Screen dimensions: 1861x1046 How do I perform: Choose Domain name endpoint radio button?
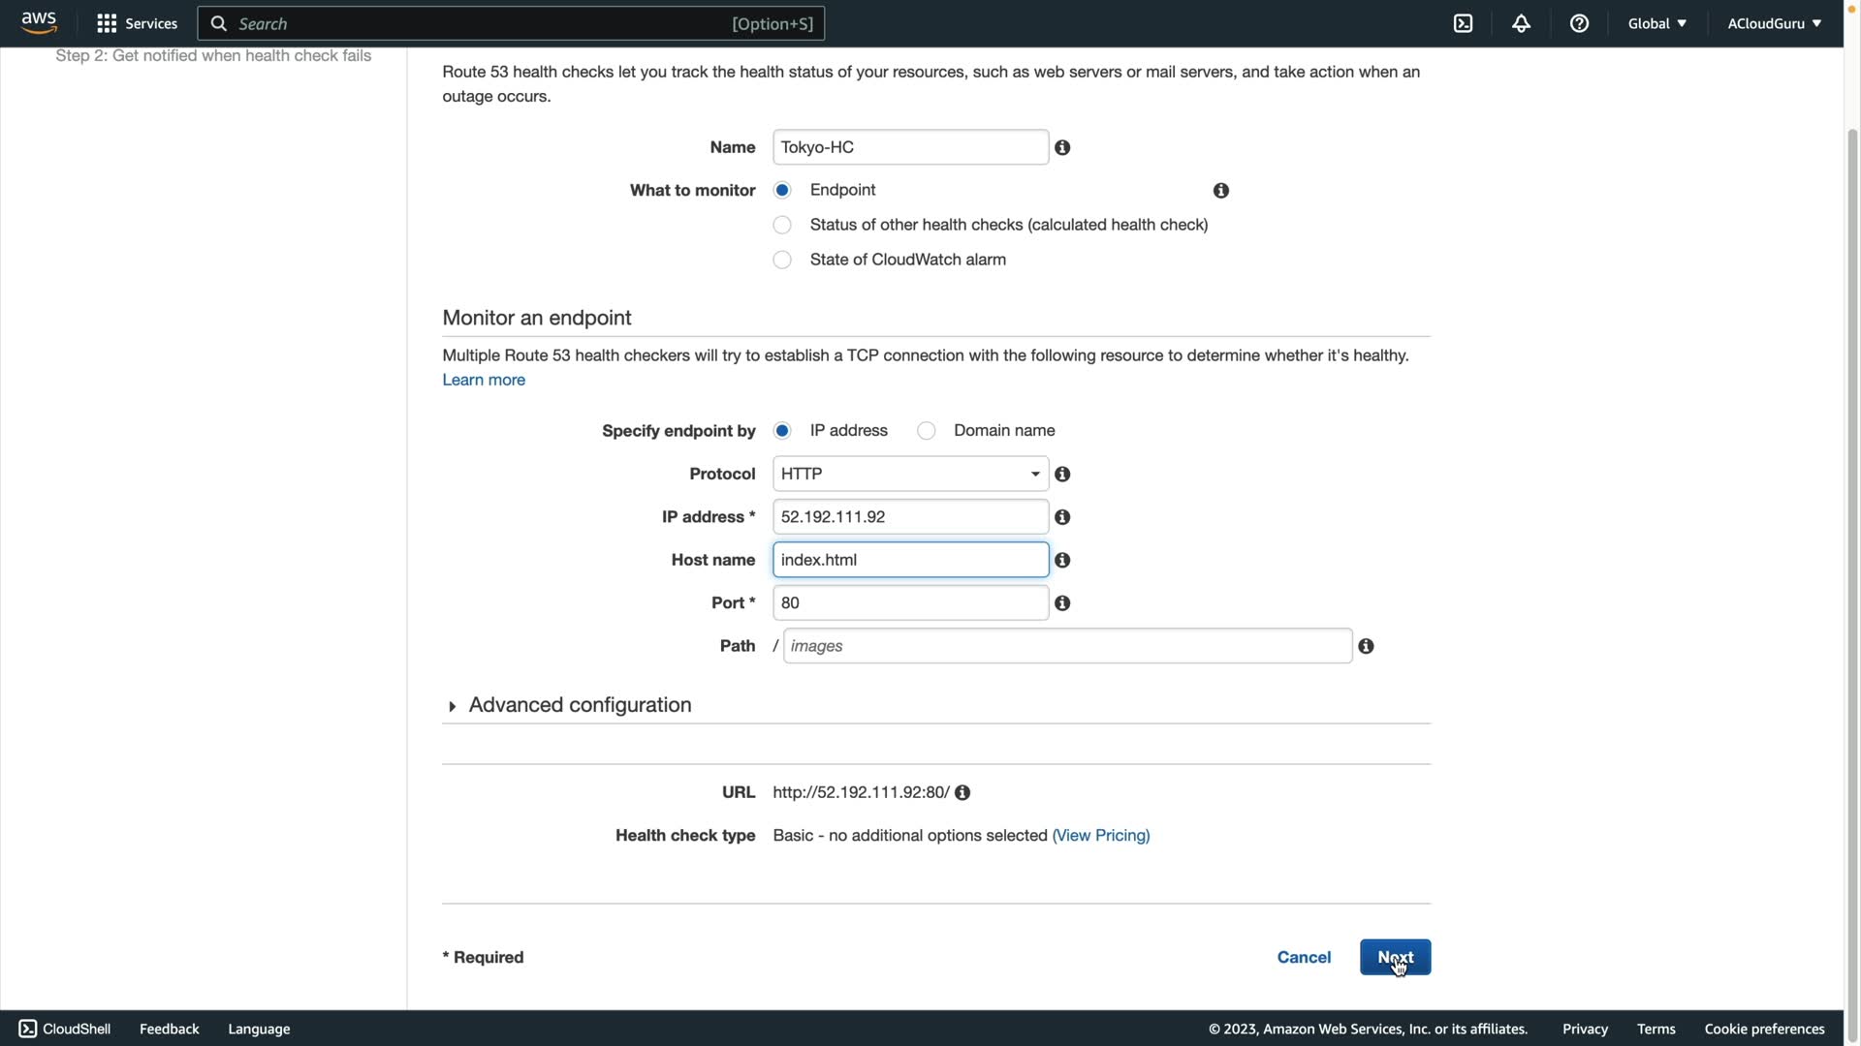click(927, 431)
